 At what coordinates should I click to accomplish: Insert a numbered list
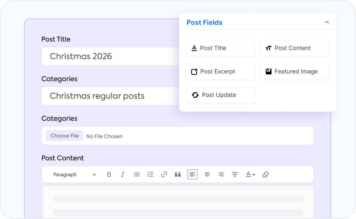[150, 174]
